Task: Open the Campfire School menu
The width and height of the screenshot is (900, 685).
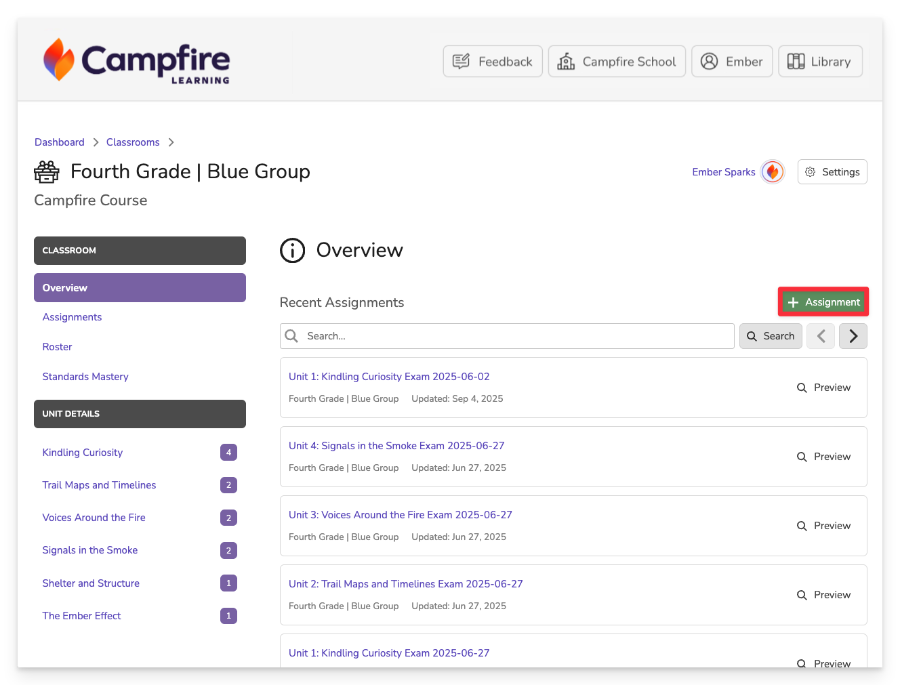Action: click(x=616, y=62)
